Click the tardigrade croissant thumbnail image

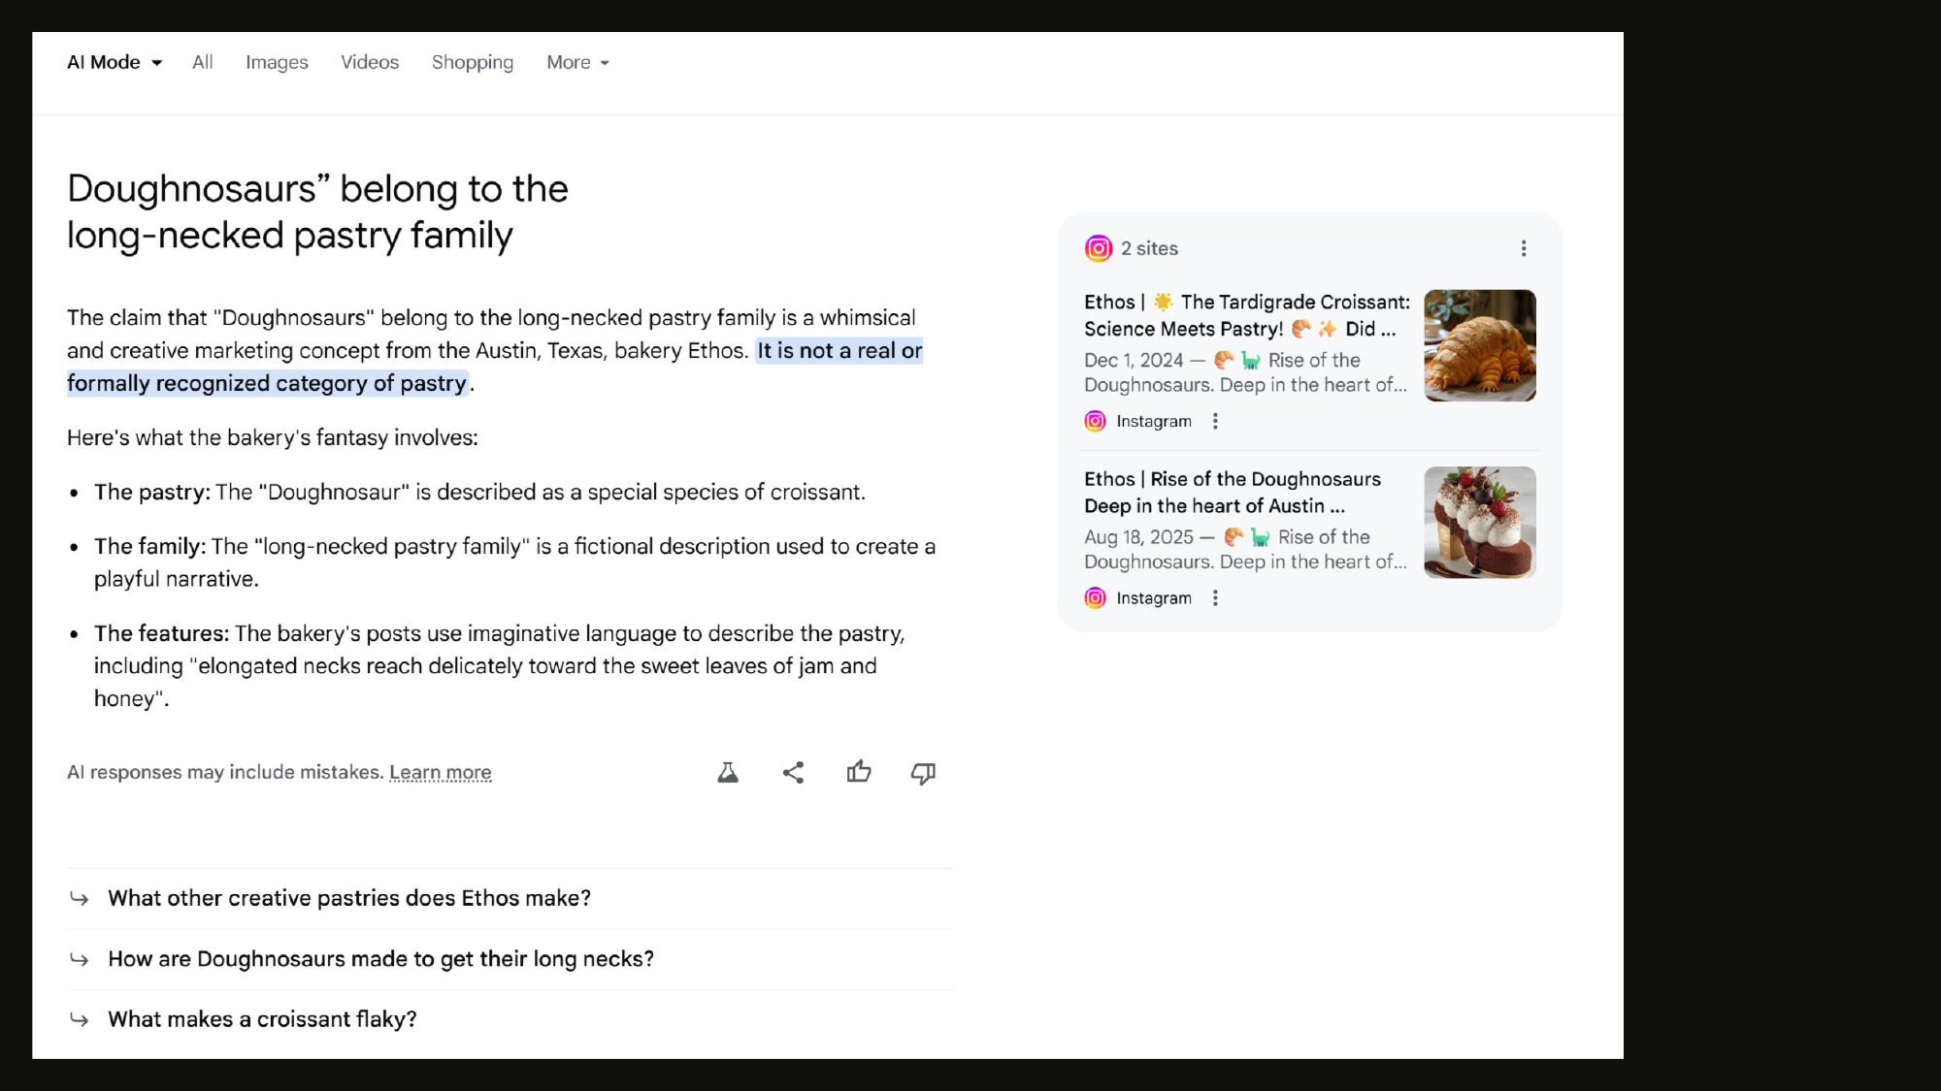click(1479, 345)
